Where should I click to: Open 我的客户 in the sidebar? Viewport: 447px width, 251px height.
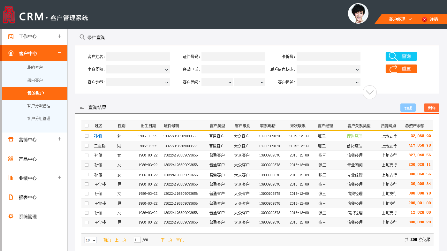point(35,67)
